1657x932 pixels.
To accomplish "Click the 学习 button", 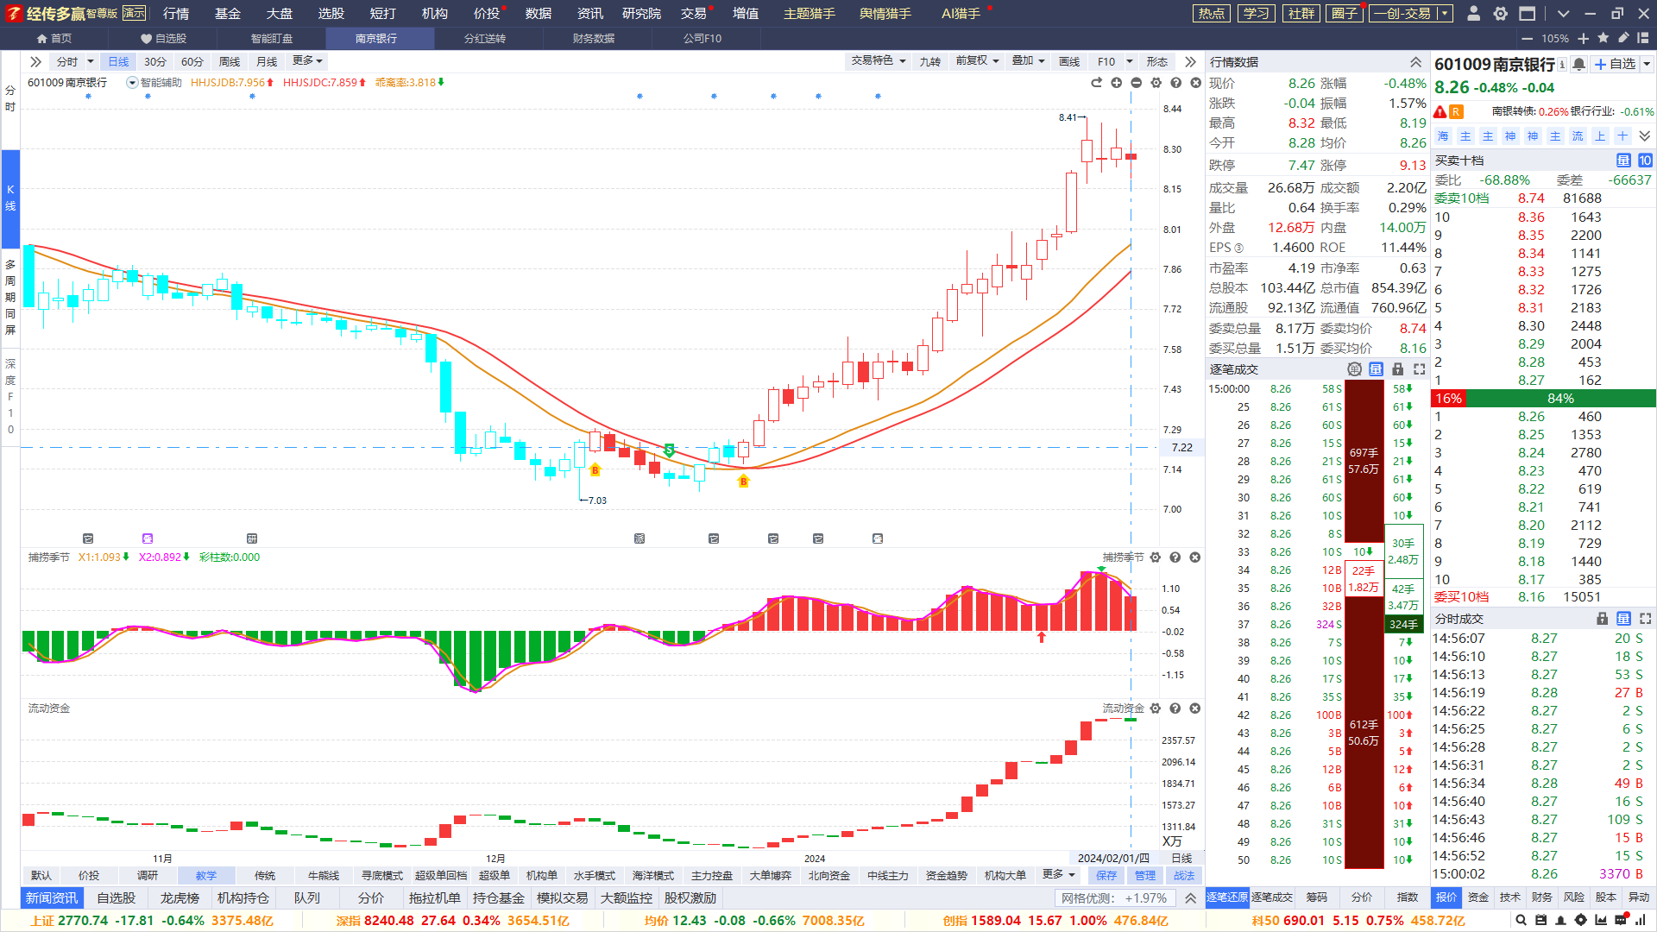I will coord(1257,14).
